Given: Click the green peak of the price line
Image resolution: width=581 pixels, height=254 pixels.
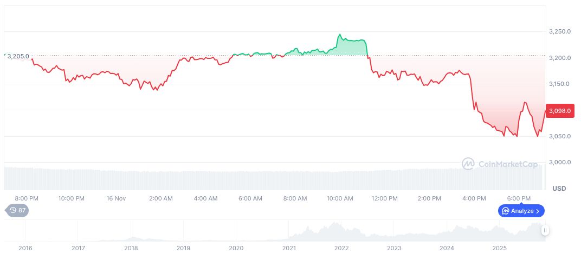Looking at the screenshot, I should [x=340, y=35].
